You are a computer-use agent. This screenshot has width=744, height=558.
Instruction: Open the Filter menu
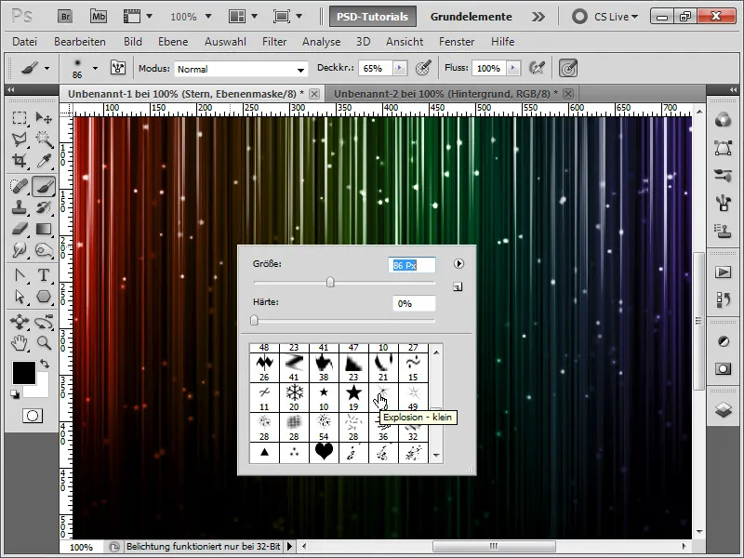pyautogui.click(x=274, y=42)
